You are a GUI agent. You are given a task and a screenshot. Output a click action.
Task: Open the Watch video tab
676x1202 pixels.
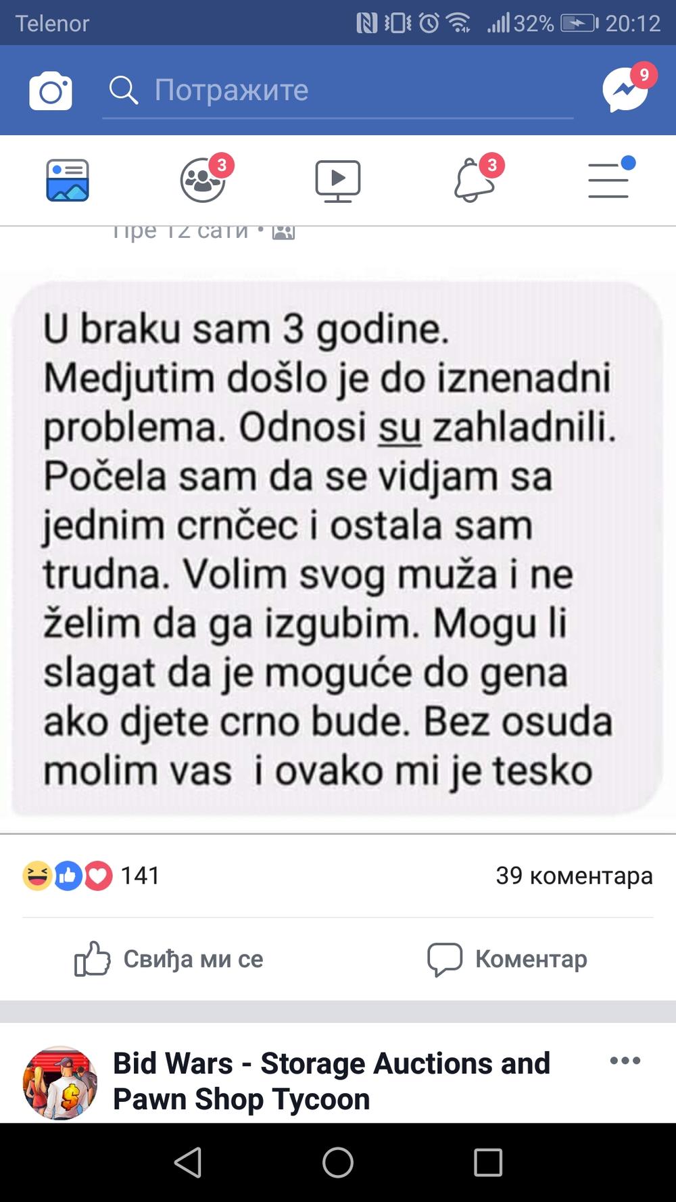pos(338,181)
